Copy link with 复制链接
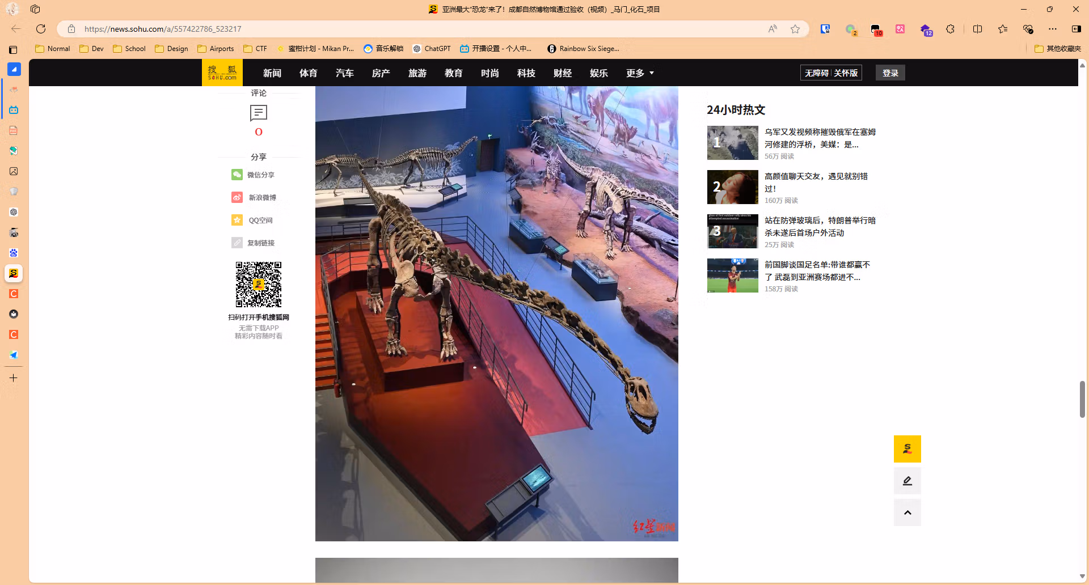The image size is (1089, 585). tap(253, 243)
